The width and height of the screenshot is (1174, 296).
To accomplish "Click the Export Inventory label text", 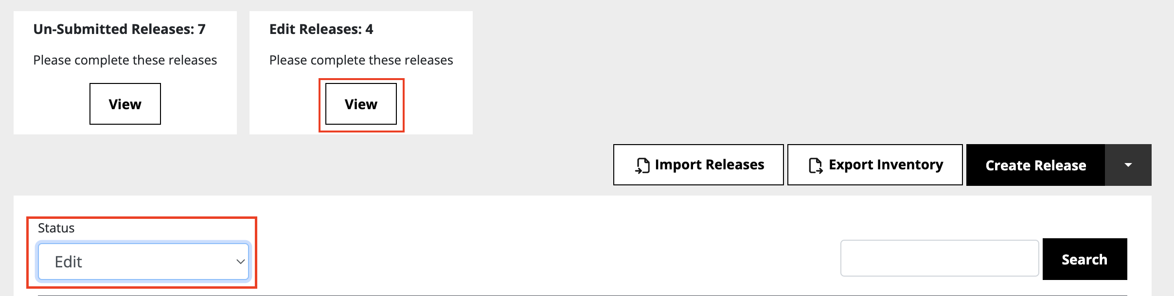I will [x=886, y=165].
